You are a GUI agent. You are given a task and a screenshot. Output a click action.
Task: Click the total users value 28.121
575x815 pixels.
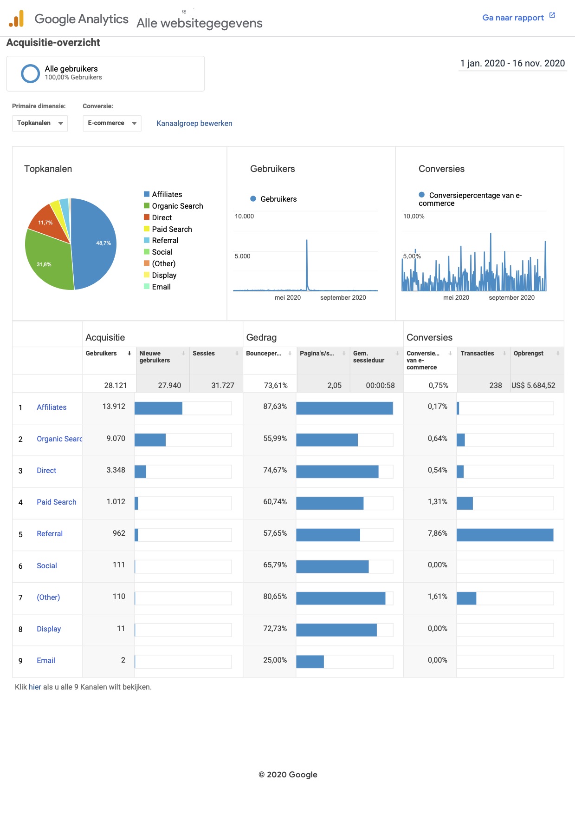116,386
